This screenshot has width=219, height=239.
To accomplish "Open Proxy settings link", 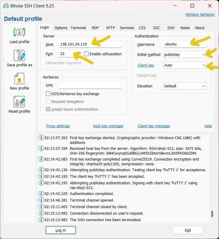I will point(58,126).
